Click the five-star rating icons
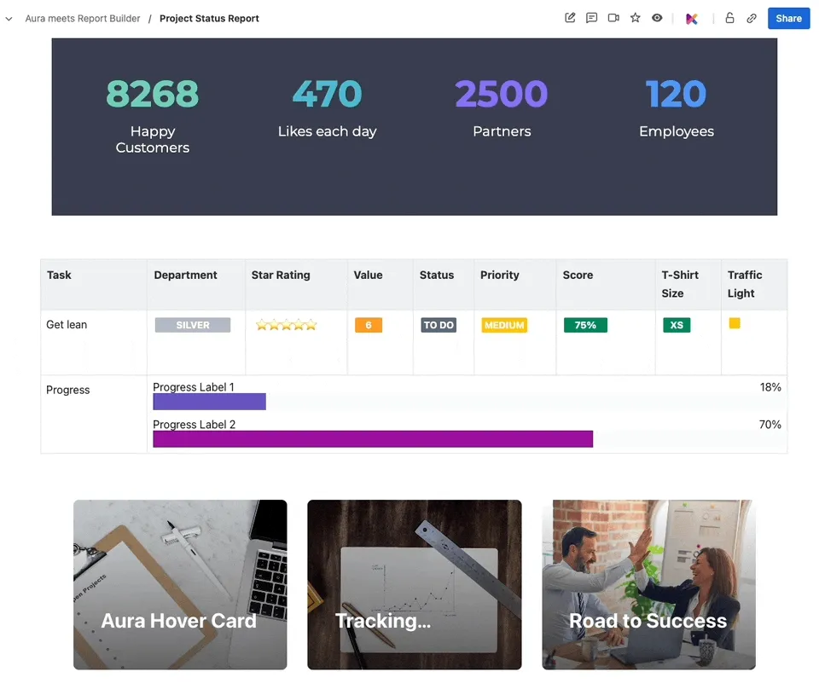Viewport: 819px width, 695px height. [287, 325]
